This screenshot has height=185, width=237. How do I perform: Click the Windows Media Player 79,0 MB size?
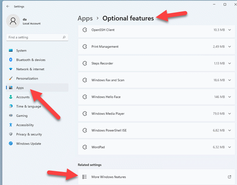pyautogui.click(x=219, y=114)
